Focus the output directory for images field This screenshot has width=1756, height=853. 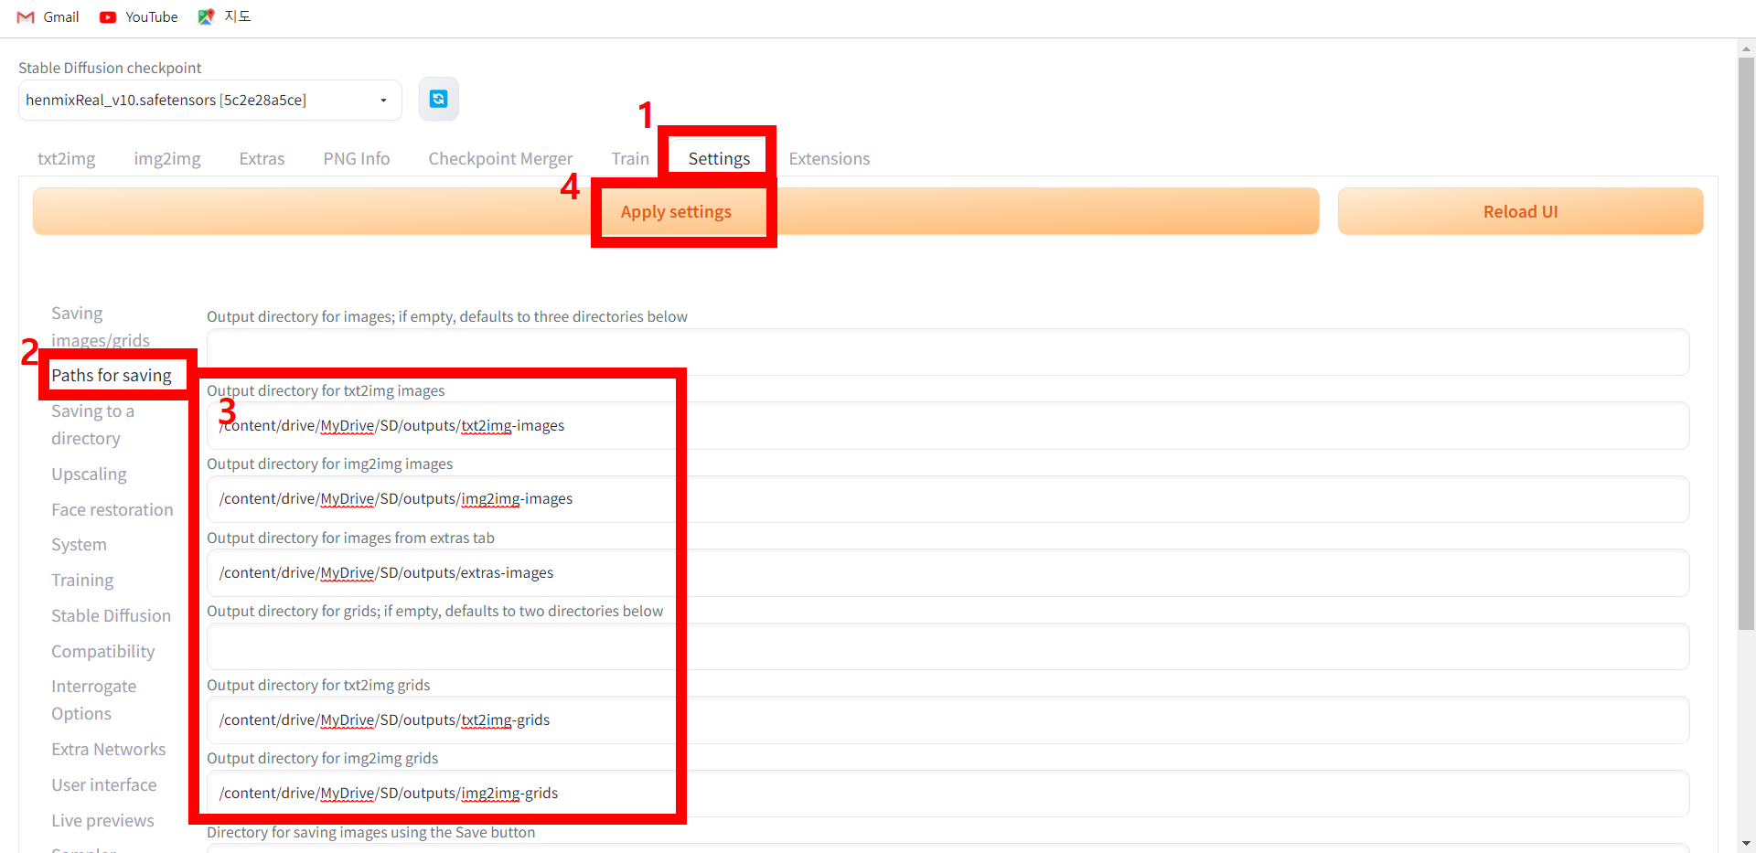pyautogui.click(x=948, y=352)
